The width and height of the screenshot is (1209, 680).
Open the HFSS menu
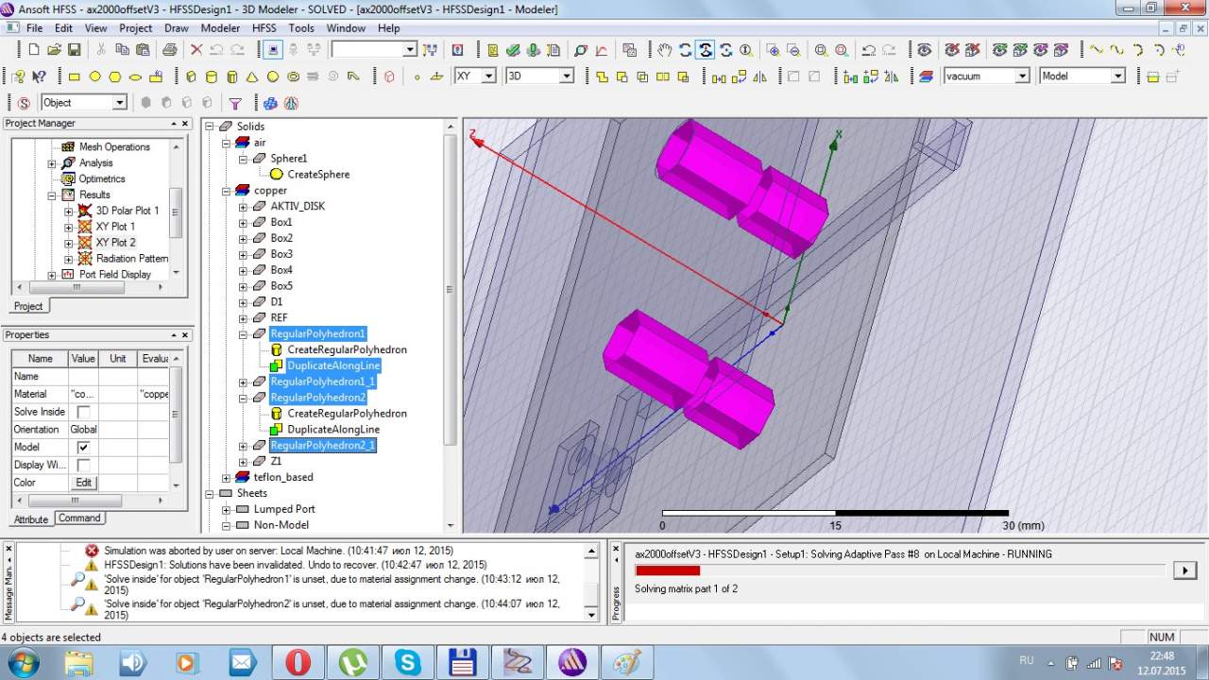click(x=264, y=28)
